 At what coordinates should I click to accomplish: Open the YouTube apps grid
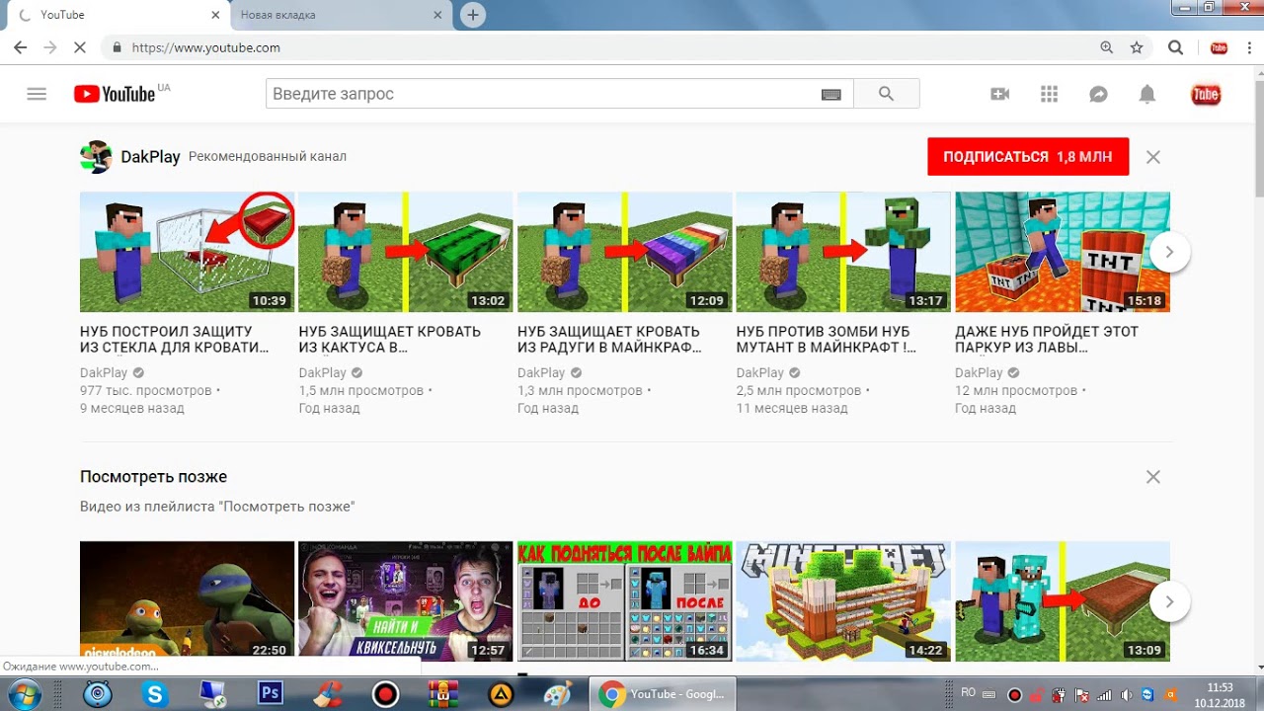point(1049,94)
